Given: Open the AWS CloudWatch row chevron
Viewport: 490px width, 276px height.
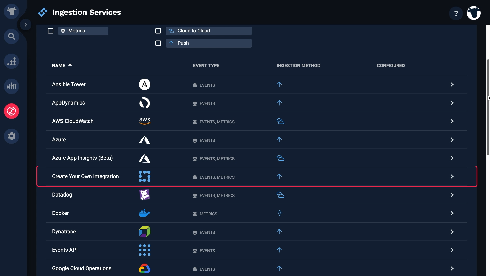Looking at the screenshot, I should (x=452, y=121).
